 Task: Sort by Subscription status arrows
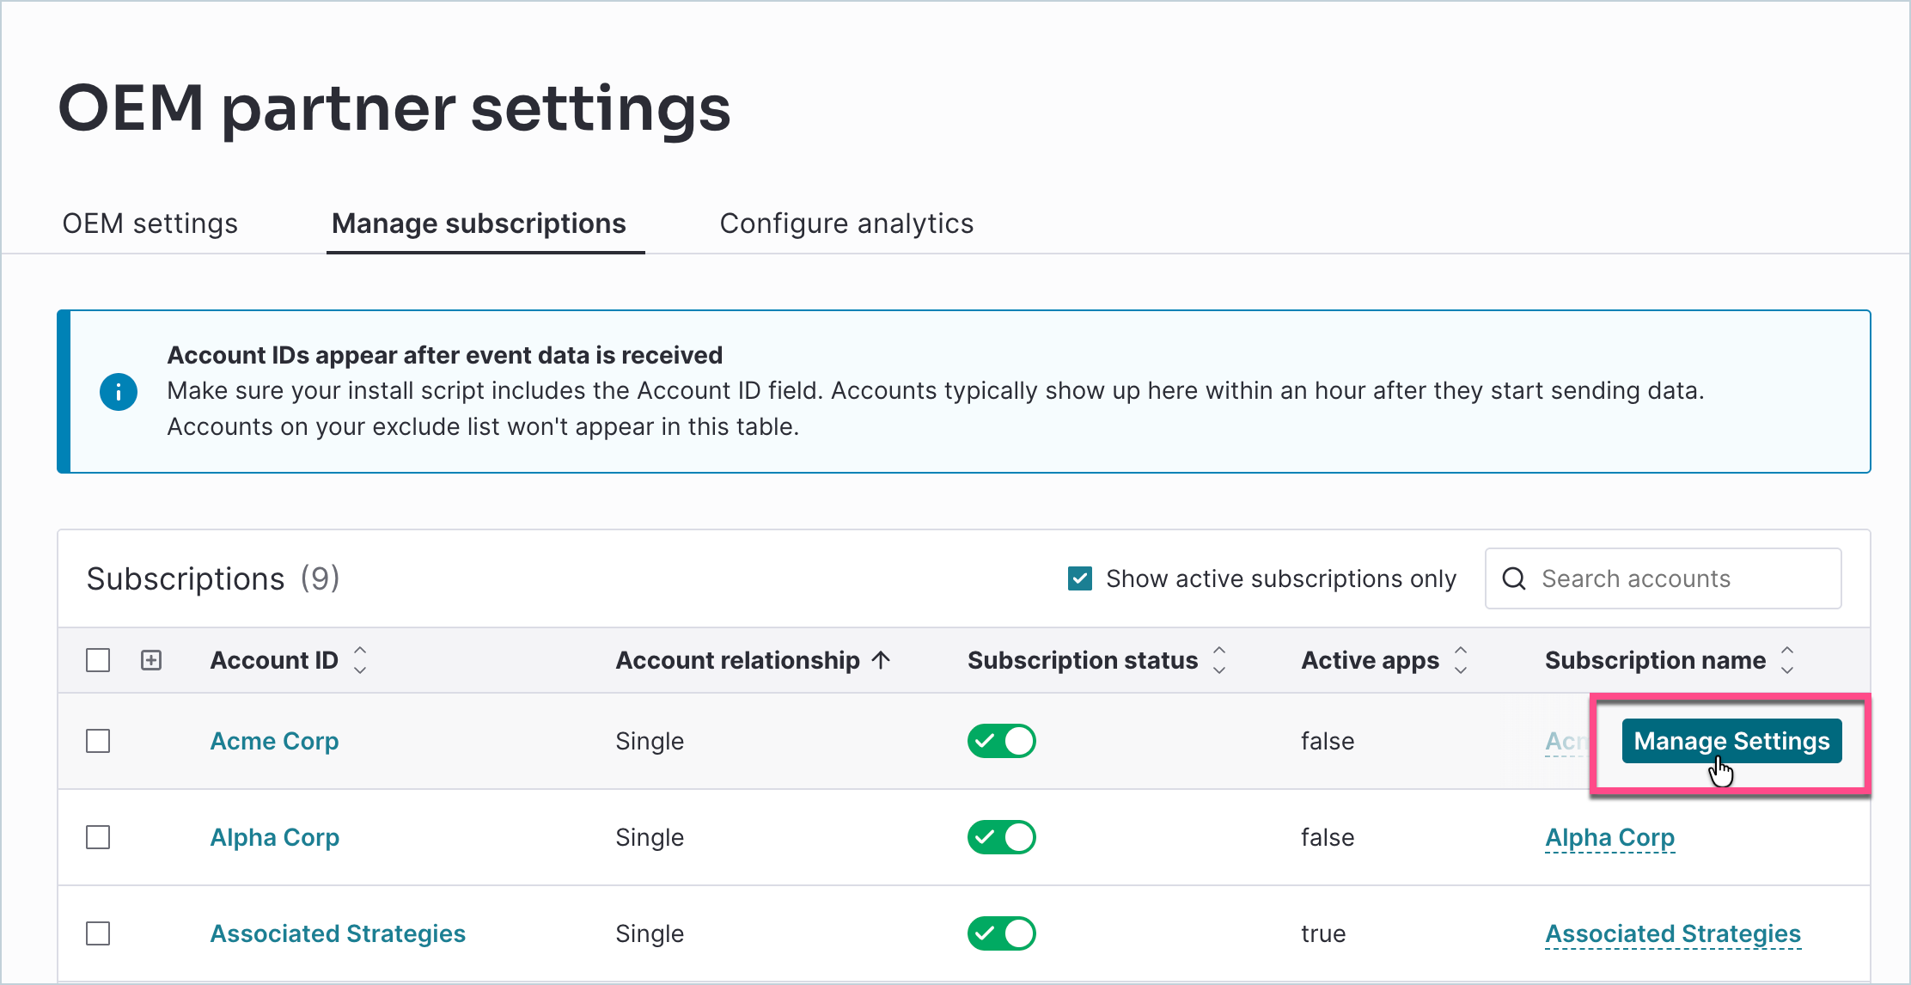1219,660
